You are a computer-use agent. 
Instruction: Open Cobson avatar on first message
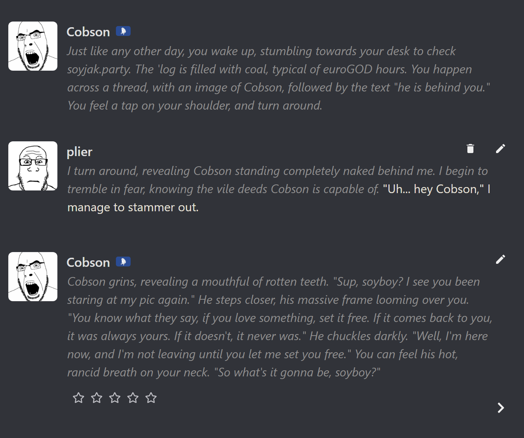(x=33, y=46)
